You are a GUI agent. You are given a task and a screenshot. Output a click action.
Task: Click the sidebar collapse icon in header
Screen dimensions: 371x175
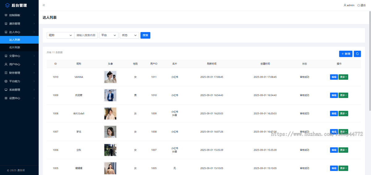[44, 5]
